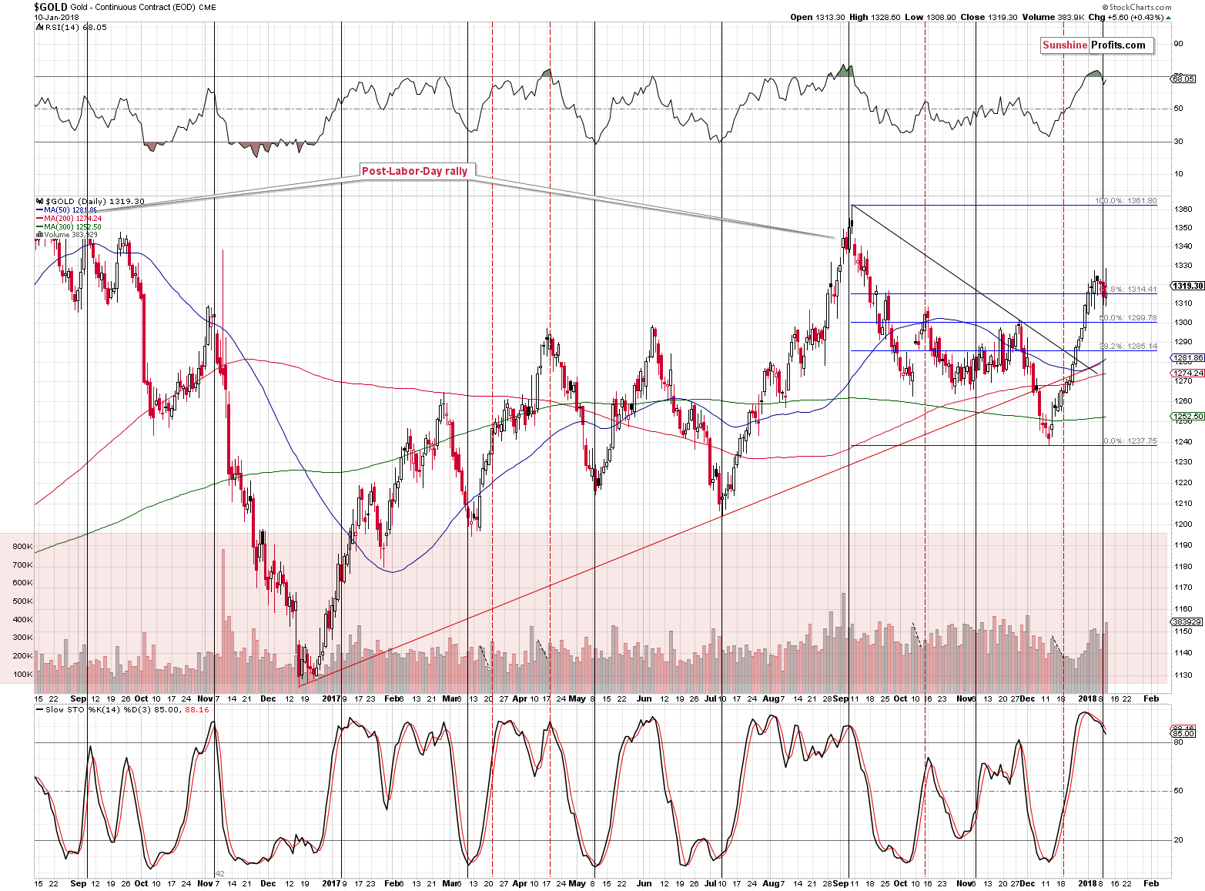Click the Open 1313.30 value in header
Image resolution: width=1205 pixels, height=891 pixels.
click(x=818, y=17)
